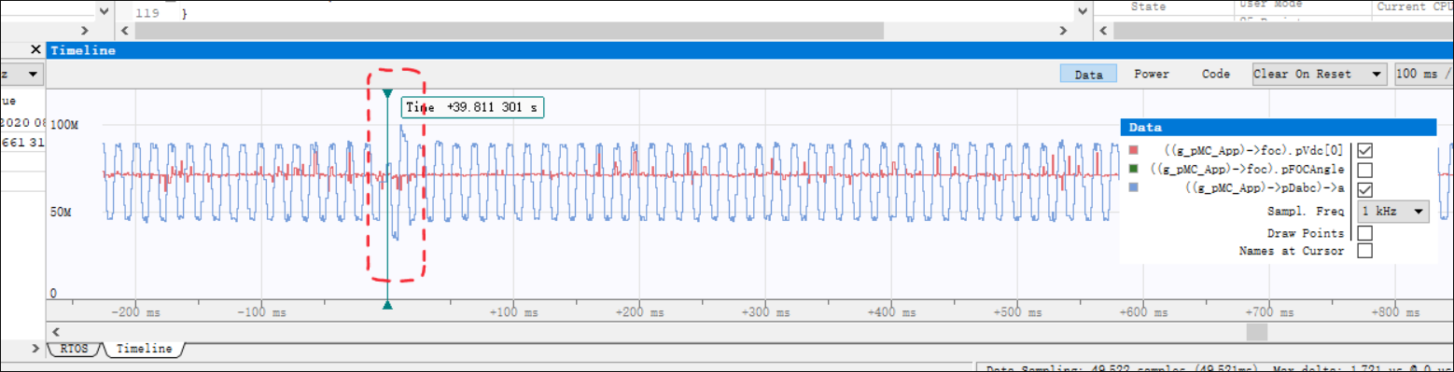Image resolution: width=1454 pixels, height=372 pixels.
Task: Select the bottom teal time cursor handle
Action: point(387,304)
